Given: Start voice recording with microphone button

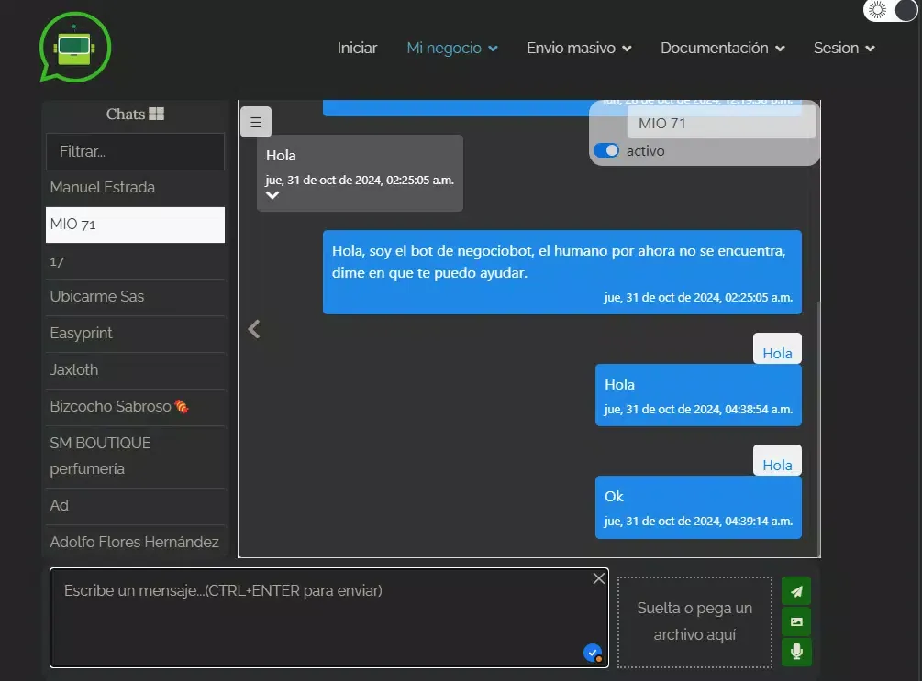Looking at the screenshot, I should 796,652.
